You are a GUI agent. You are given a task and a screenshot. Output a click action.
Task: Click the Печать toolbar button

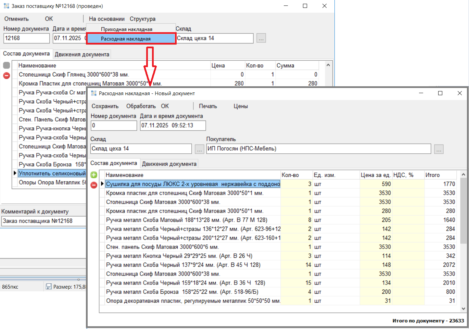point(208,106)
